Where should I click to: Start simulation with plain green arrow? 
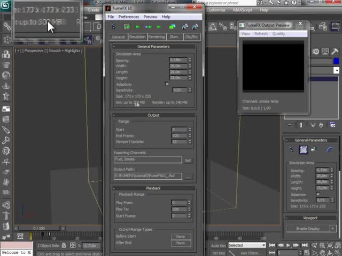click(137, 27)
